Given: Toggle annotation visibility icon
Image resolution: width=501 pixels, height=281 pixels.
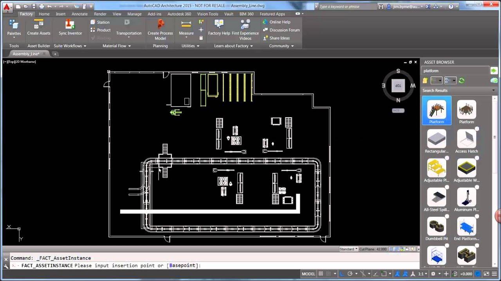Looking at the screenshot, I should [x=397, y=274].
